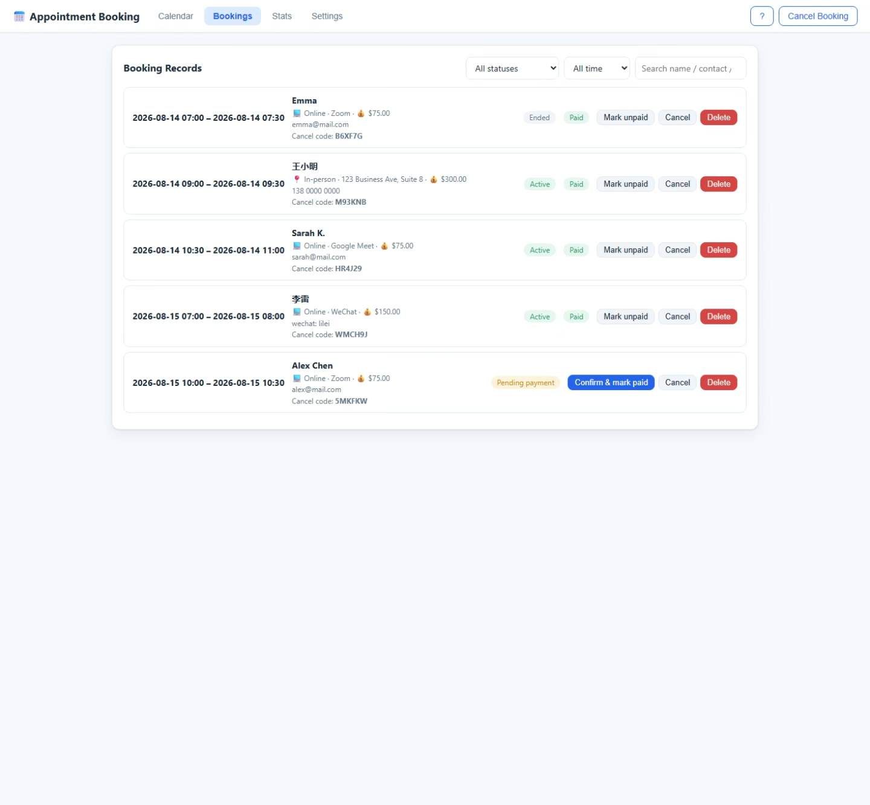Delete Emma's booking record
The height and width of the screenshot is (805, 870).
point(718,118)
